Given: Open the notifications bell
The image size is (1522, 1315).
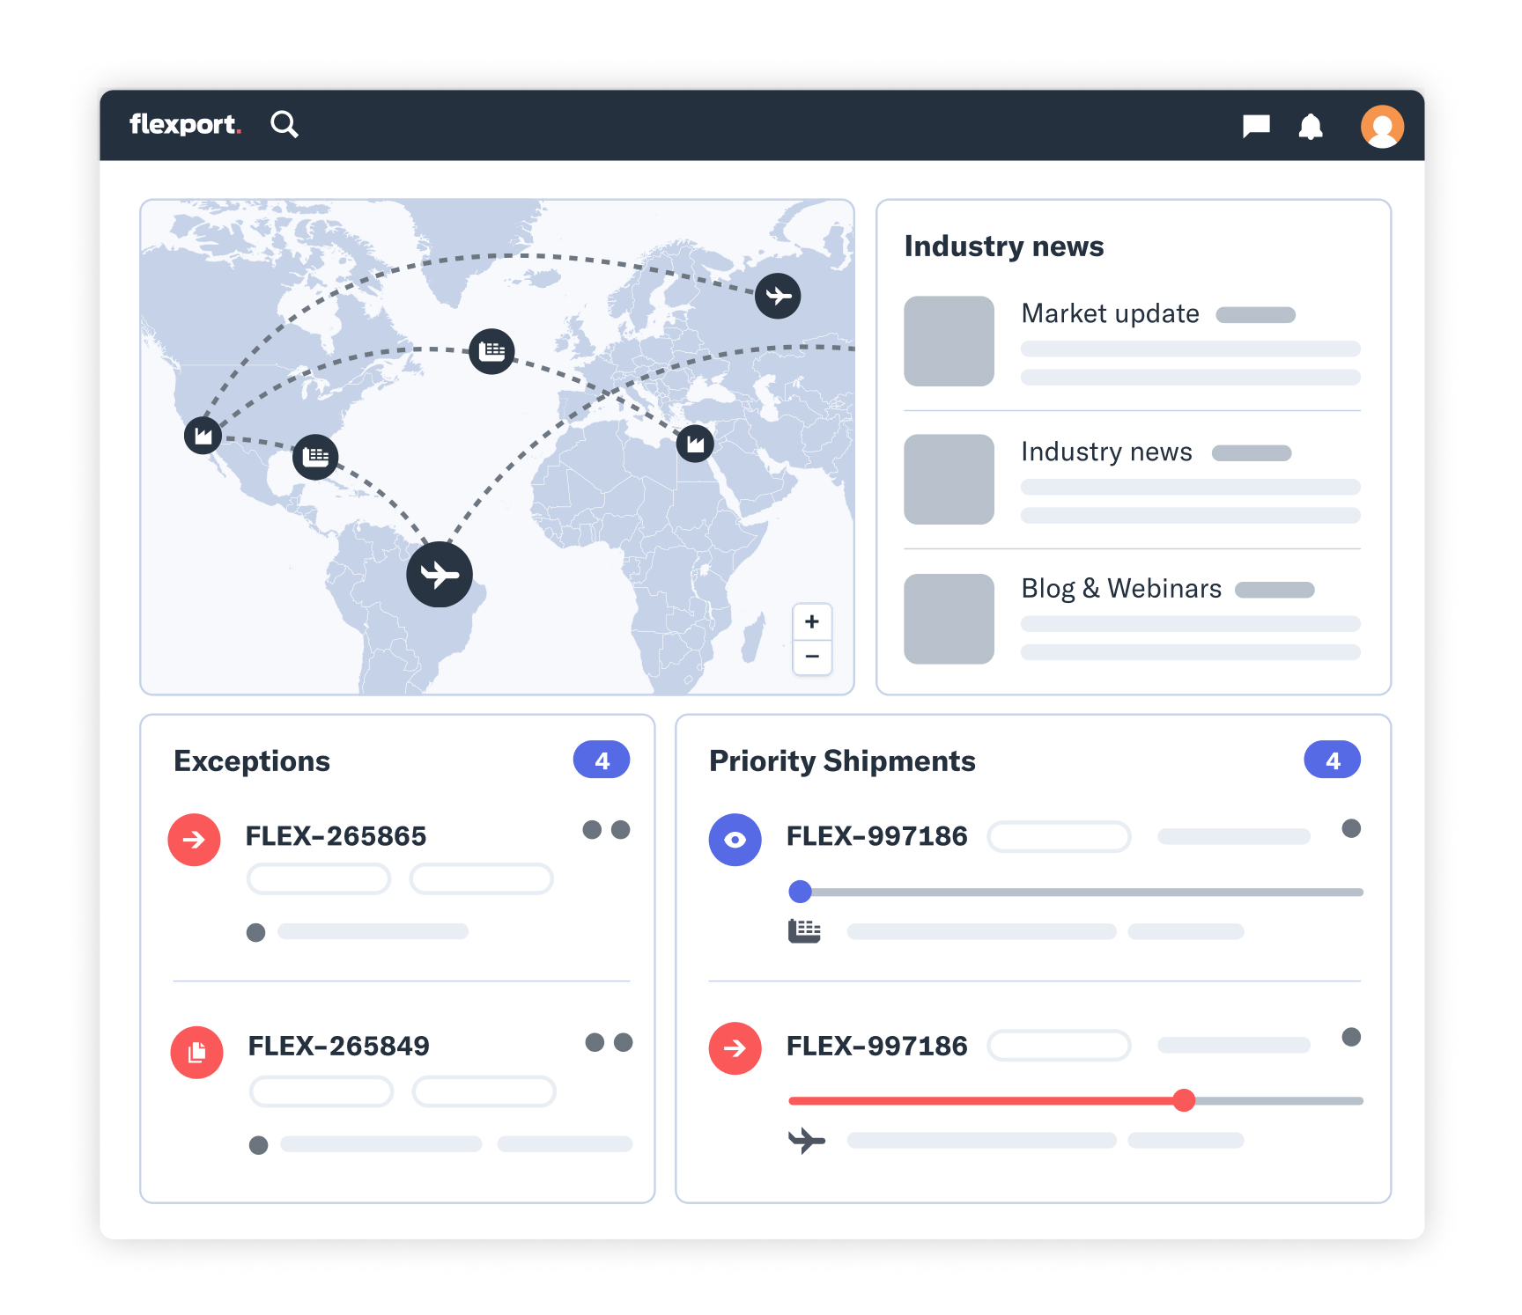Looking at the screenshot, I should pyautogui.click(x=1311, y=126).
